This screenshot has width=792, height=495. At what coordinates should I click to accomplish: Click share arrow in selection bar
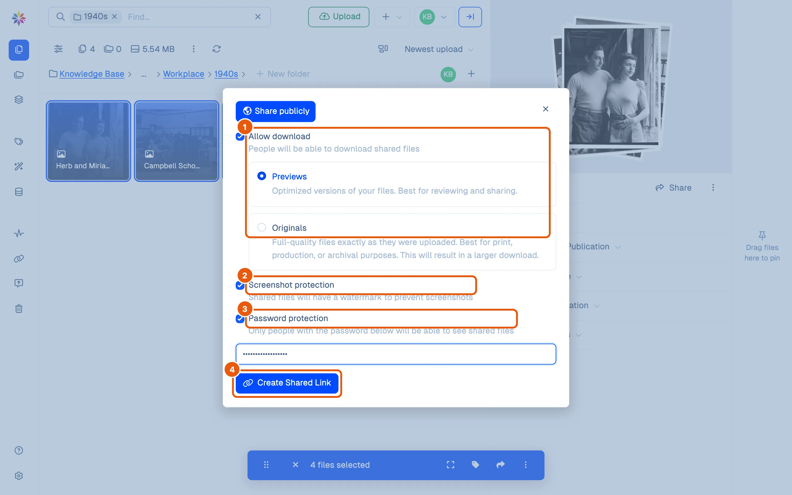[x=500, y=465]
